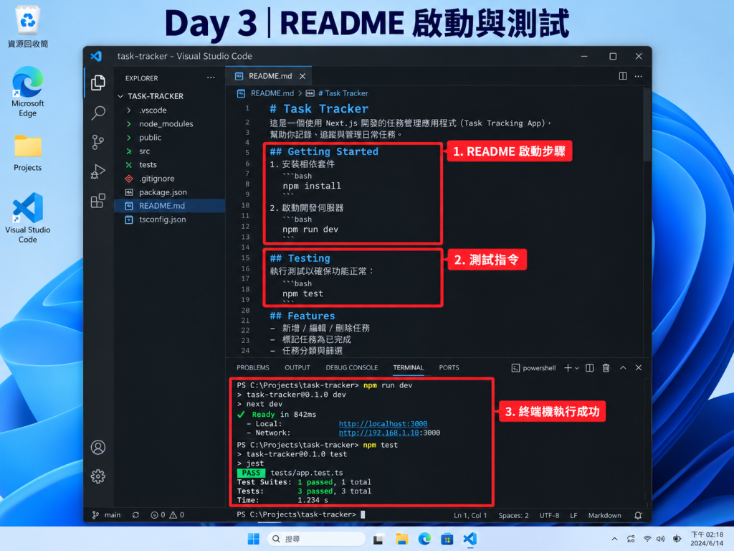
Task: Click the editor vertical scrollbar
Action: (647, 124)
